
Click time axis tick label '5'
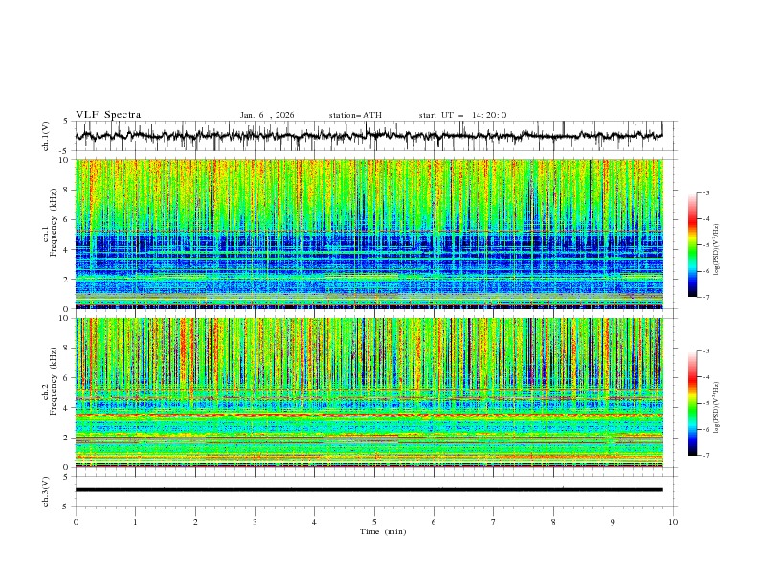tap(374, 522)
